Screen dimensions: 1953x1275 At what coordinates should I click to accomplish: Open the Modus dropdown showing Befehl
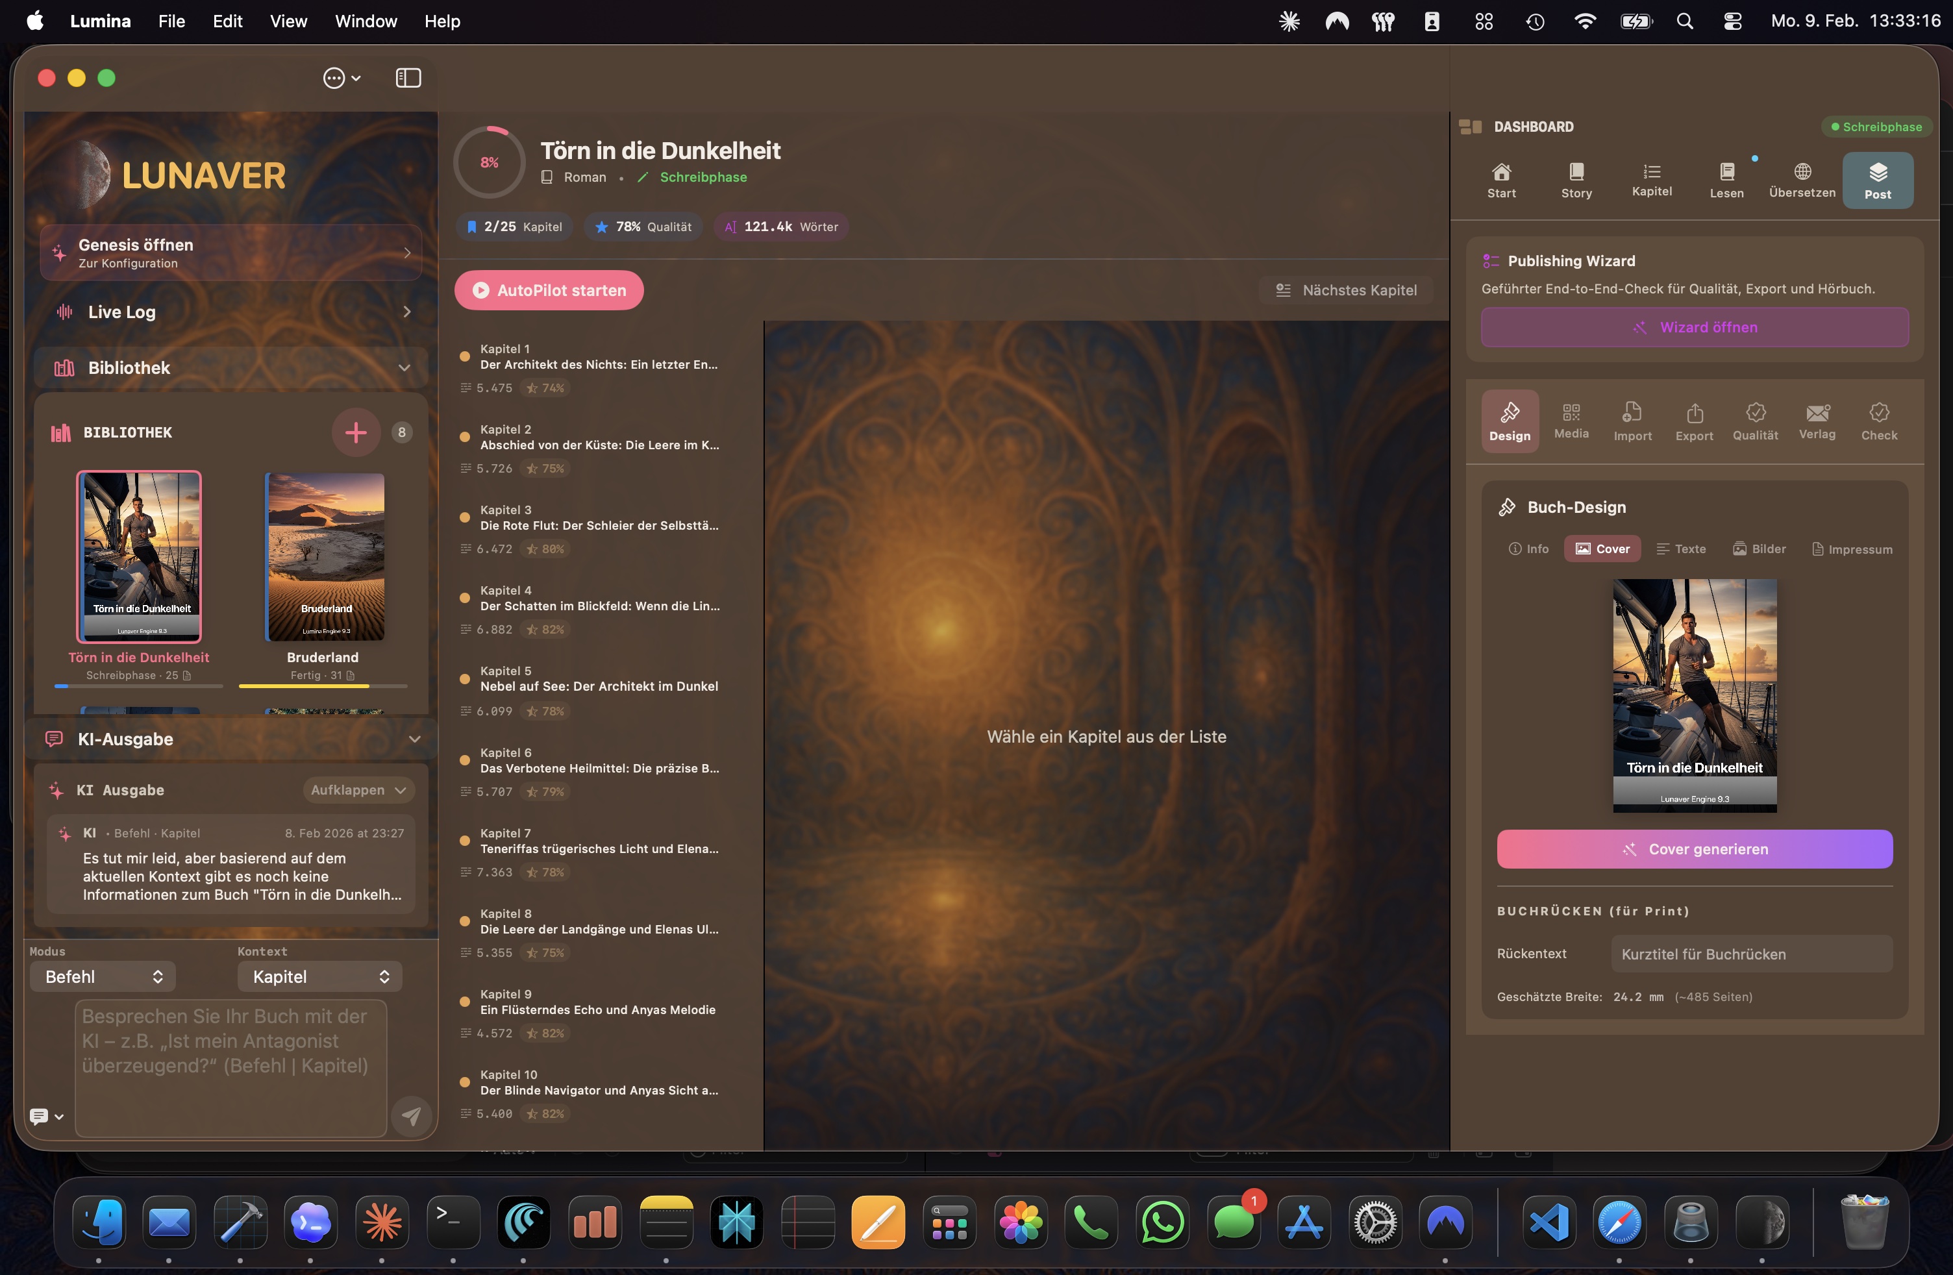(103, 976)
